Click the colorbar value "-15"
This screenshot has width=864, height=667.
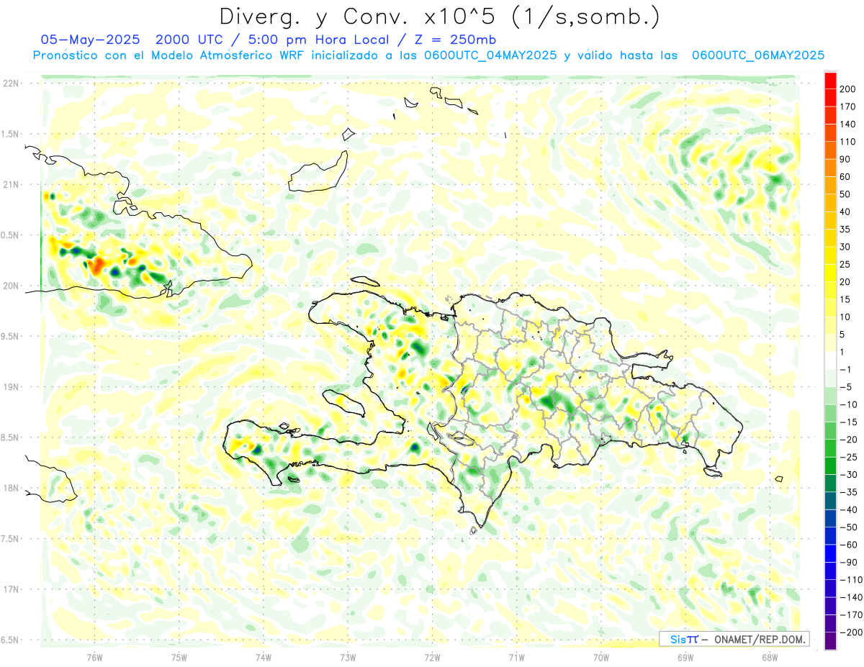click(850, 422)
